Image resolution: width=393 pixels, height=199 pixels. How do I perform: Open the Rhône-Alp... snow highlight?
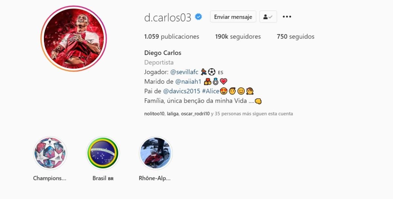pos(156,153)
